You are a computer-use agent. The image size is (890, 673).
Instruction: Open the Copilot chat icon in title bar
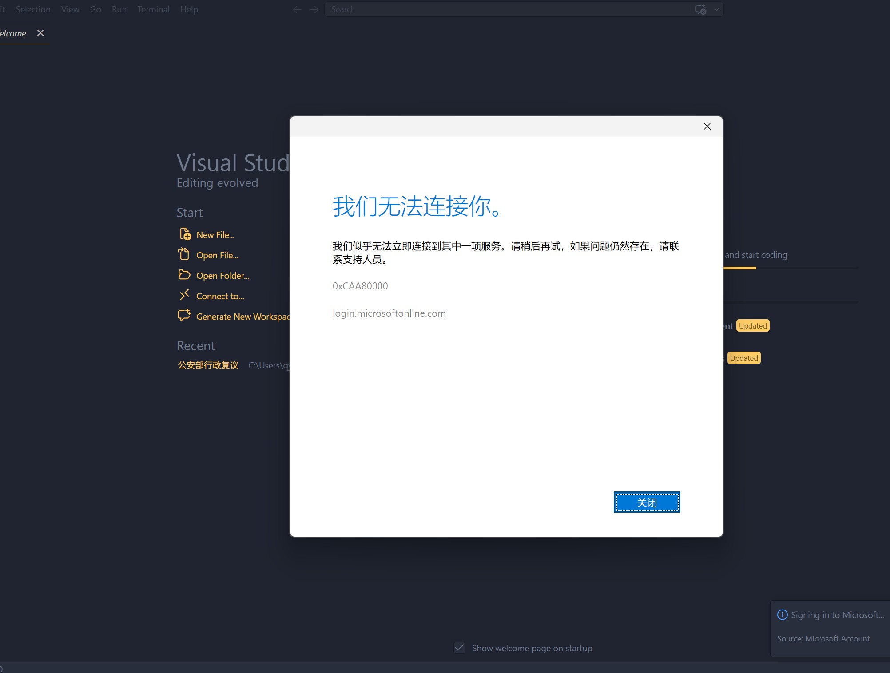tap(701, 9)
